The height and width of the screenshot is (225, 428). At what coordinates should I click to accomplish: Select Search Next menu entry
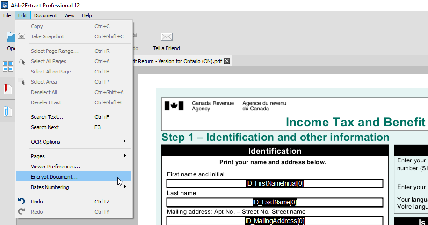74,127
